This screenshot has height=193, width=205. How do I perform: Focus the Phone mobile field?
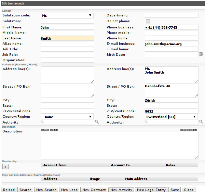click(172, 33)
